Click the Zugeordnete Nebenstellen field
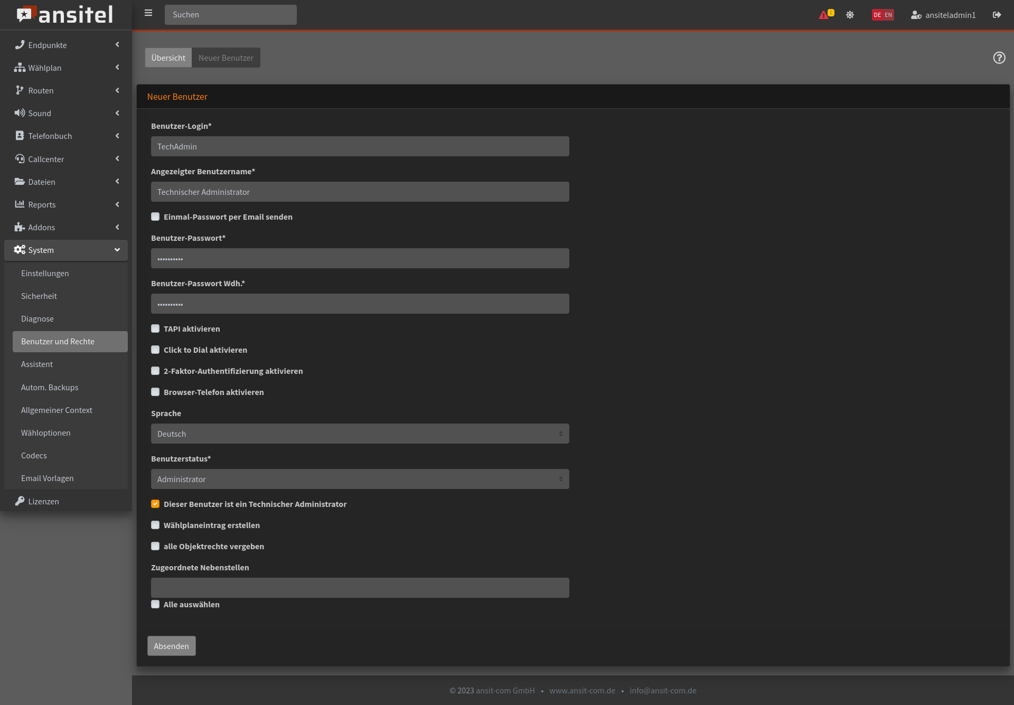This screenshot has width=1014, height=705. tap(360, 587)
